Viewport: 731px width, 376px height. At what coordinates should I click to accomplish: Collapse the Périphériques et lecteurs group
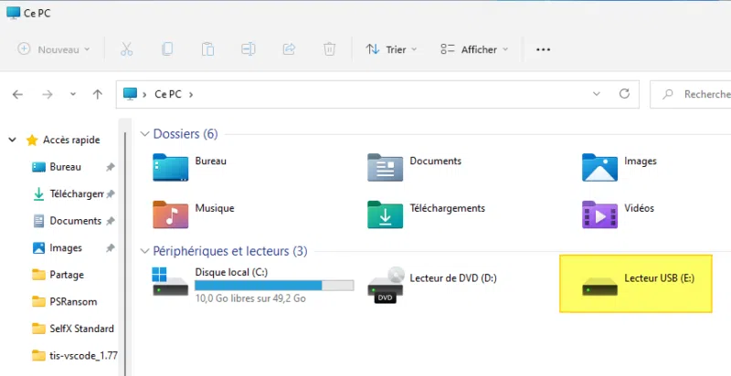coord(145,251)
